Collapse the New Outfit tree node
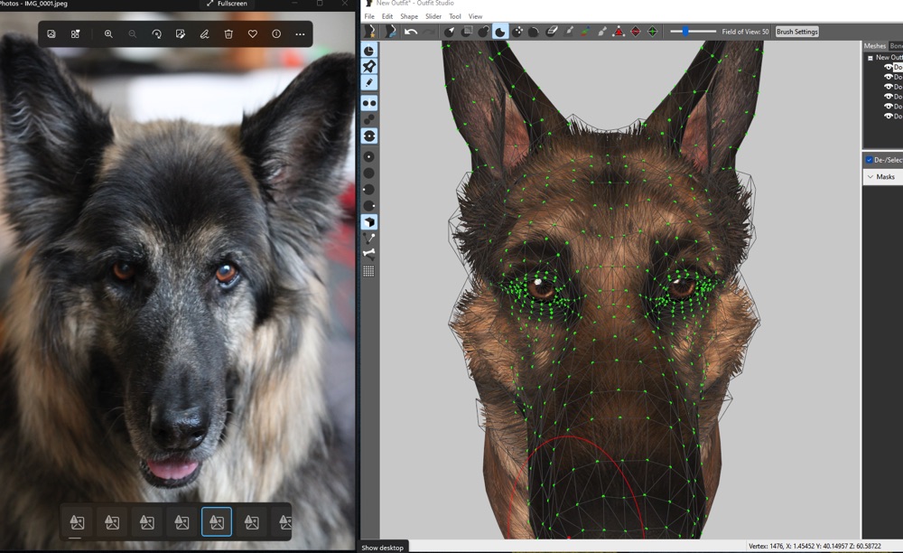 coord(870,58)
